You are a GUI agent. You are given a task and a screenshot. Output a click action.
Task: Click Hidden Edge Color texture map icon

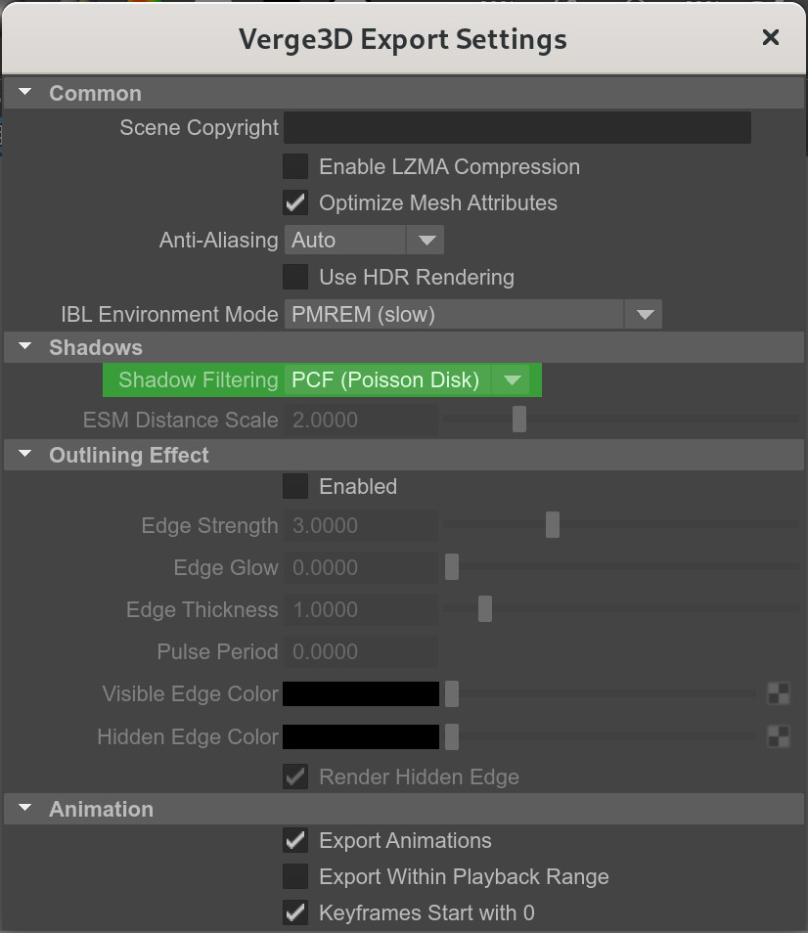point(779,736)
